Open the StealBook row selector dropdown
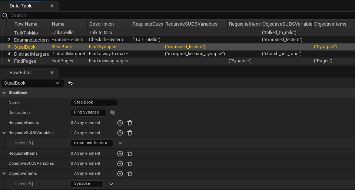The height and width of the screenshot is (190, 355). 33,83
